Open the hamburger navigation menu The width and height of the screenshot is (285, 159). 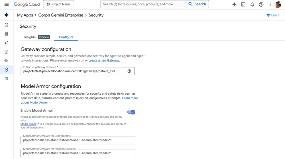pos(7,4)
